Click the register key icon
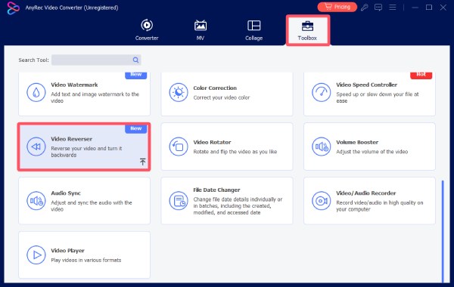The image size is (454, 287). (365, 8)
